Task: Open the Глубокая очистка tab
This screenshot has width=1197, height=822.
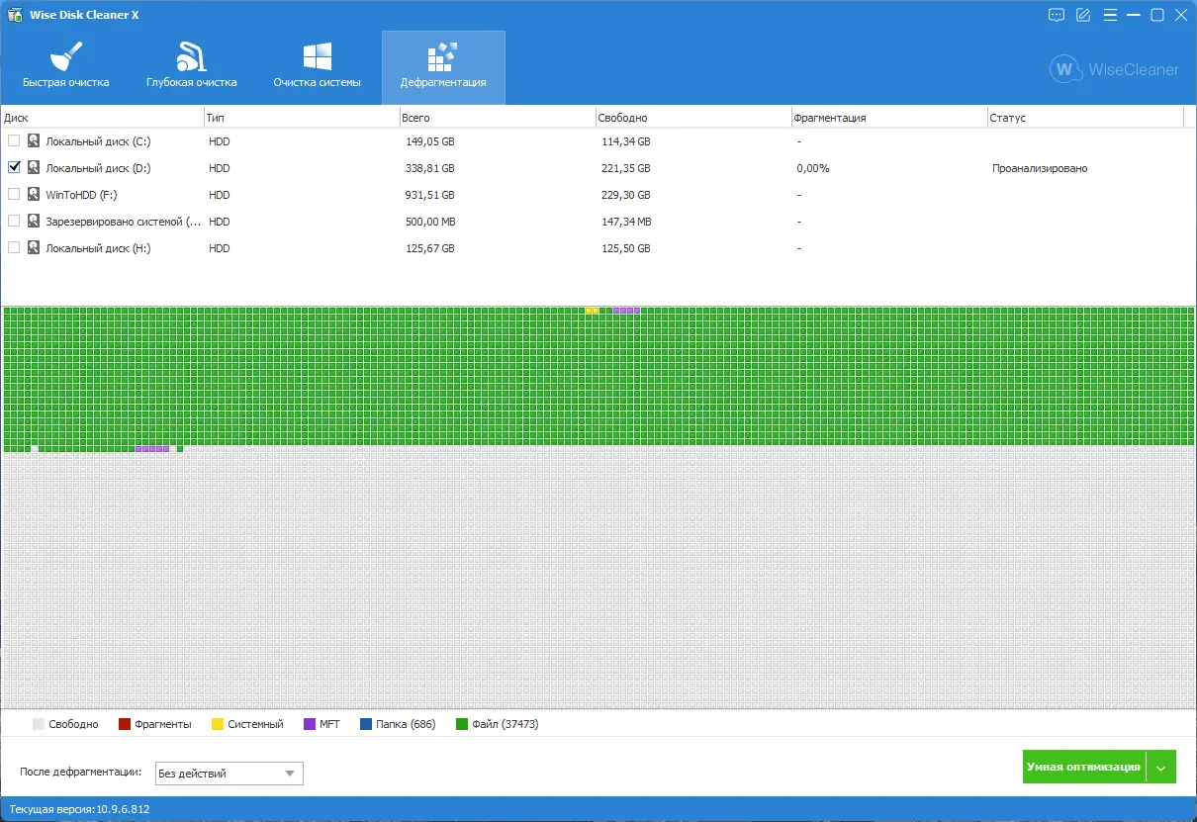Action: (192, 67)
